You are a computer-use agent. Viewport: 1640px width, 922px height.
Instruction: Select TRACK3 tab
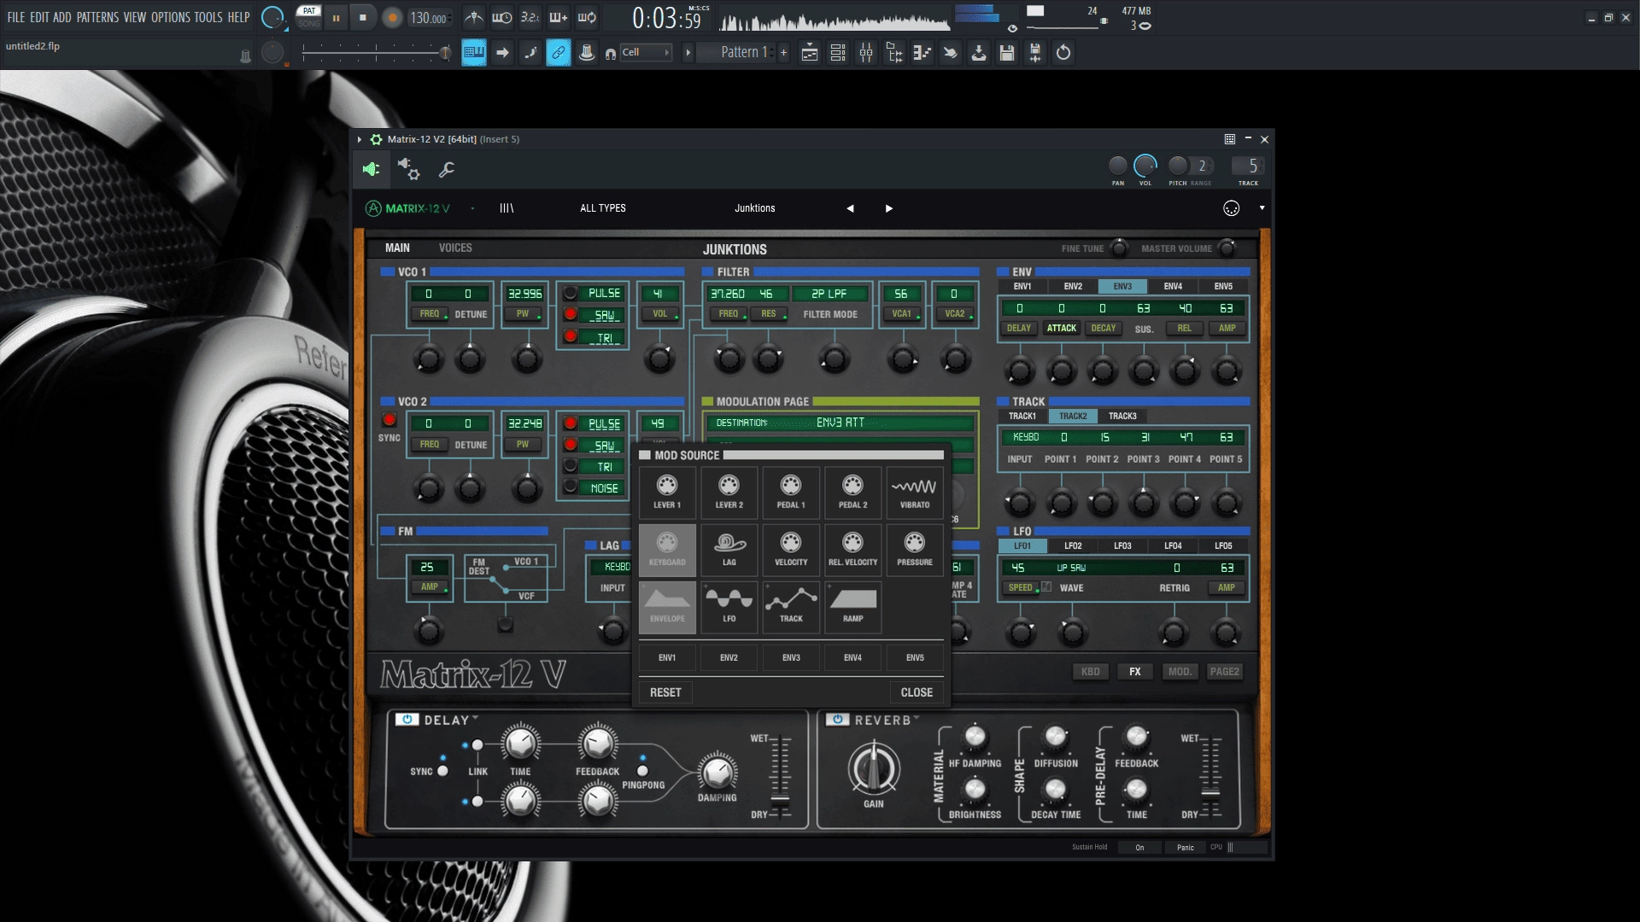tap(1122, 417)
